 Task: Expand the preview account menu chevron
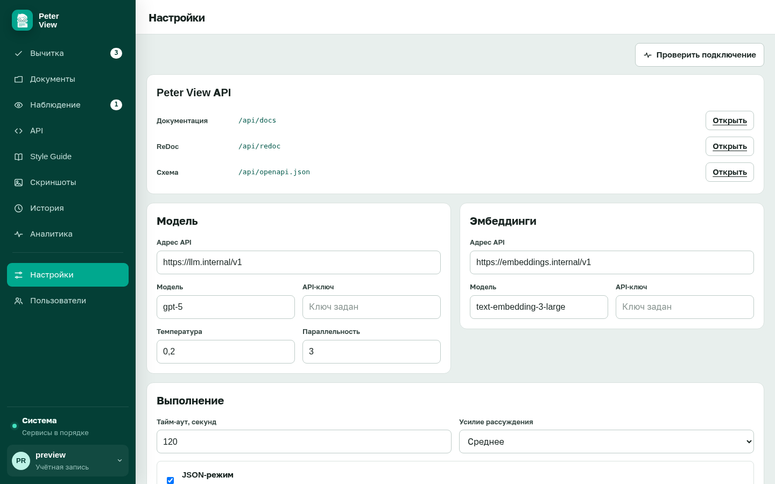[119, 460]
